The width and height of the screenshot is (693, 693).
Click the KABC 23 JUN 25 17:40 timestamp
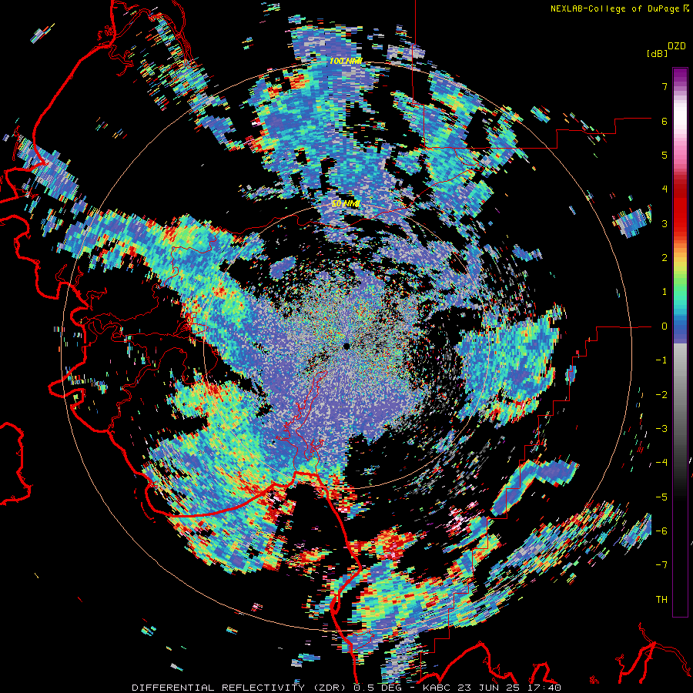pos(492,688)
